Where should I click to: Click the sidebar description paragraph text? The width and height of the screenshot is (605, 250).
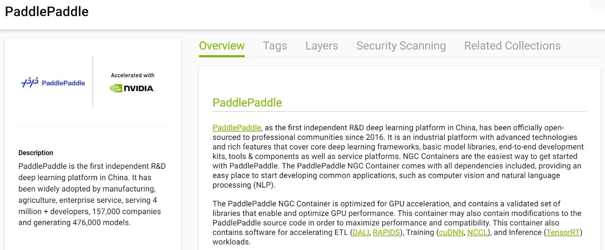(92, 194)
